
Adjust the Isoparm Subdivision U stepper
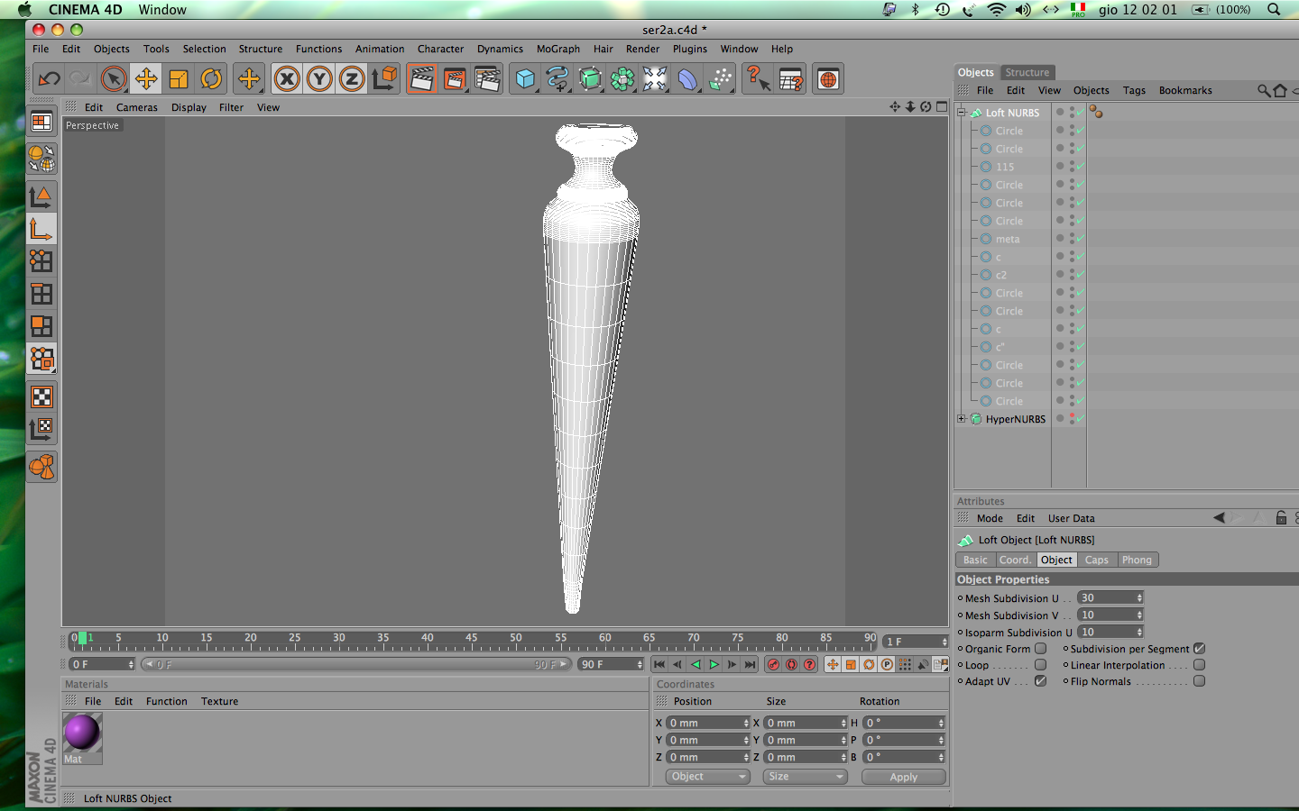tap(1139, 633)
